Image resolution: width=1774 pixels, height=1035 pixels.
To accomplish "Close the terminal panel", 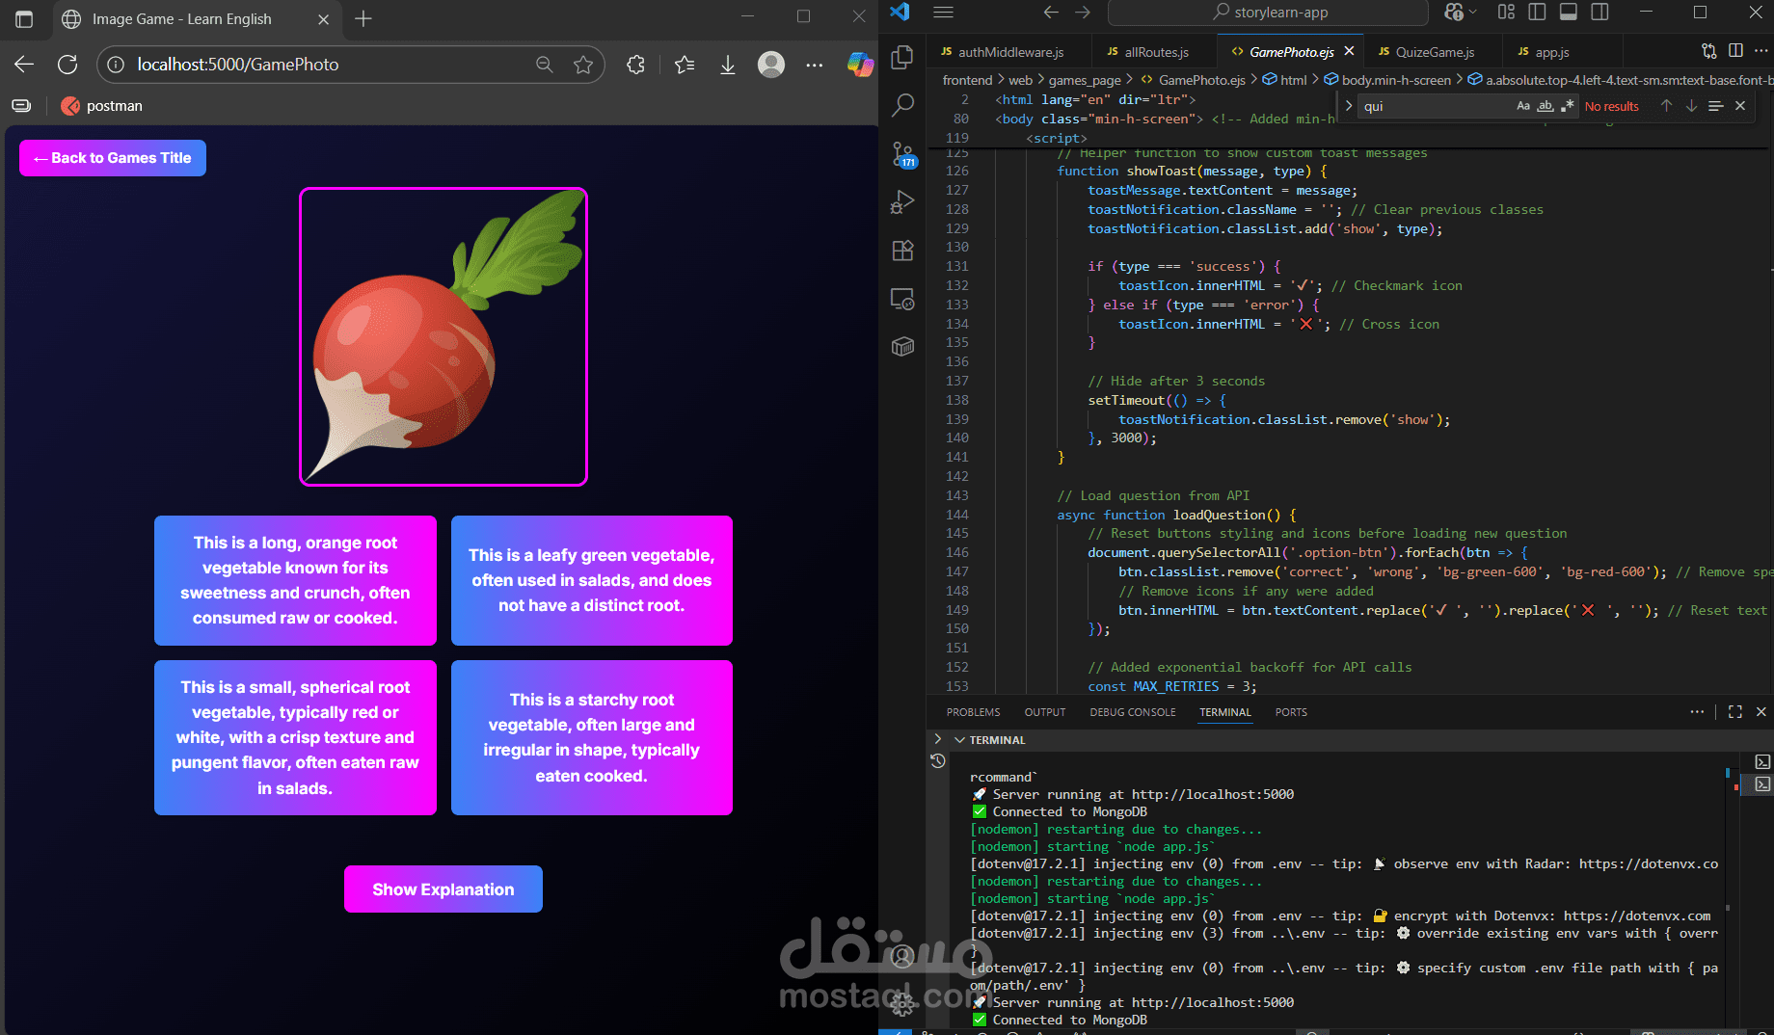I will (1761, 711).
